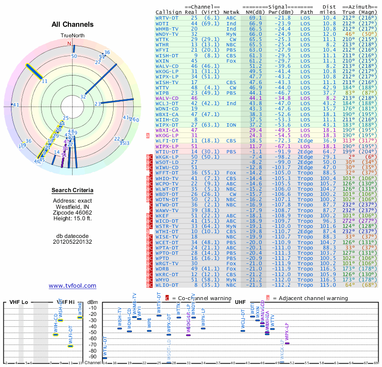Select WRTV-DT callsign in the table

pyautogui.click(x=167, y=18)
